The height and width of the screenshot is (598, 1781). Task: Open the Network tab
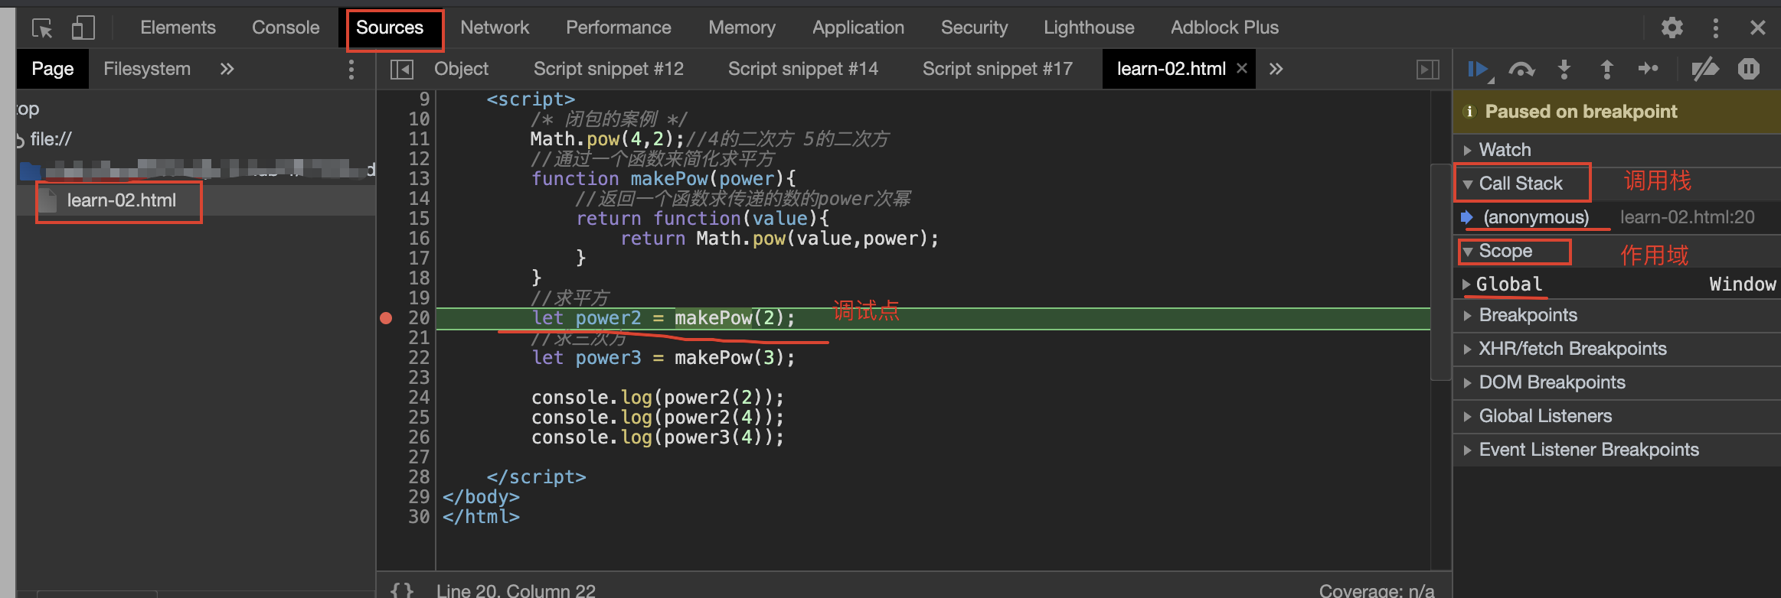(495, 28)
